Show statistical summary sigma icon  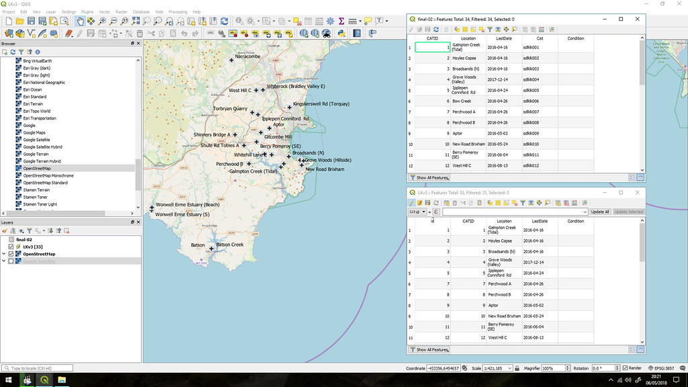click(341, 21)
